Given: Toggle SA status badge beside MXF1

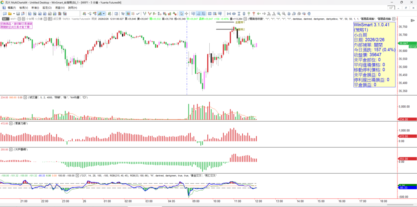Looking at the screenshot, I should pos(7,18).
